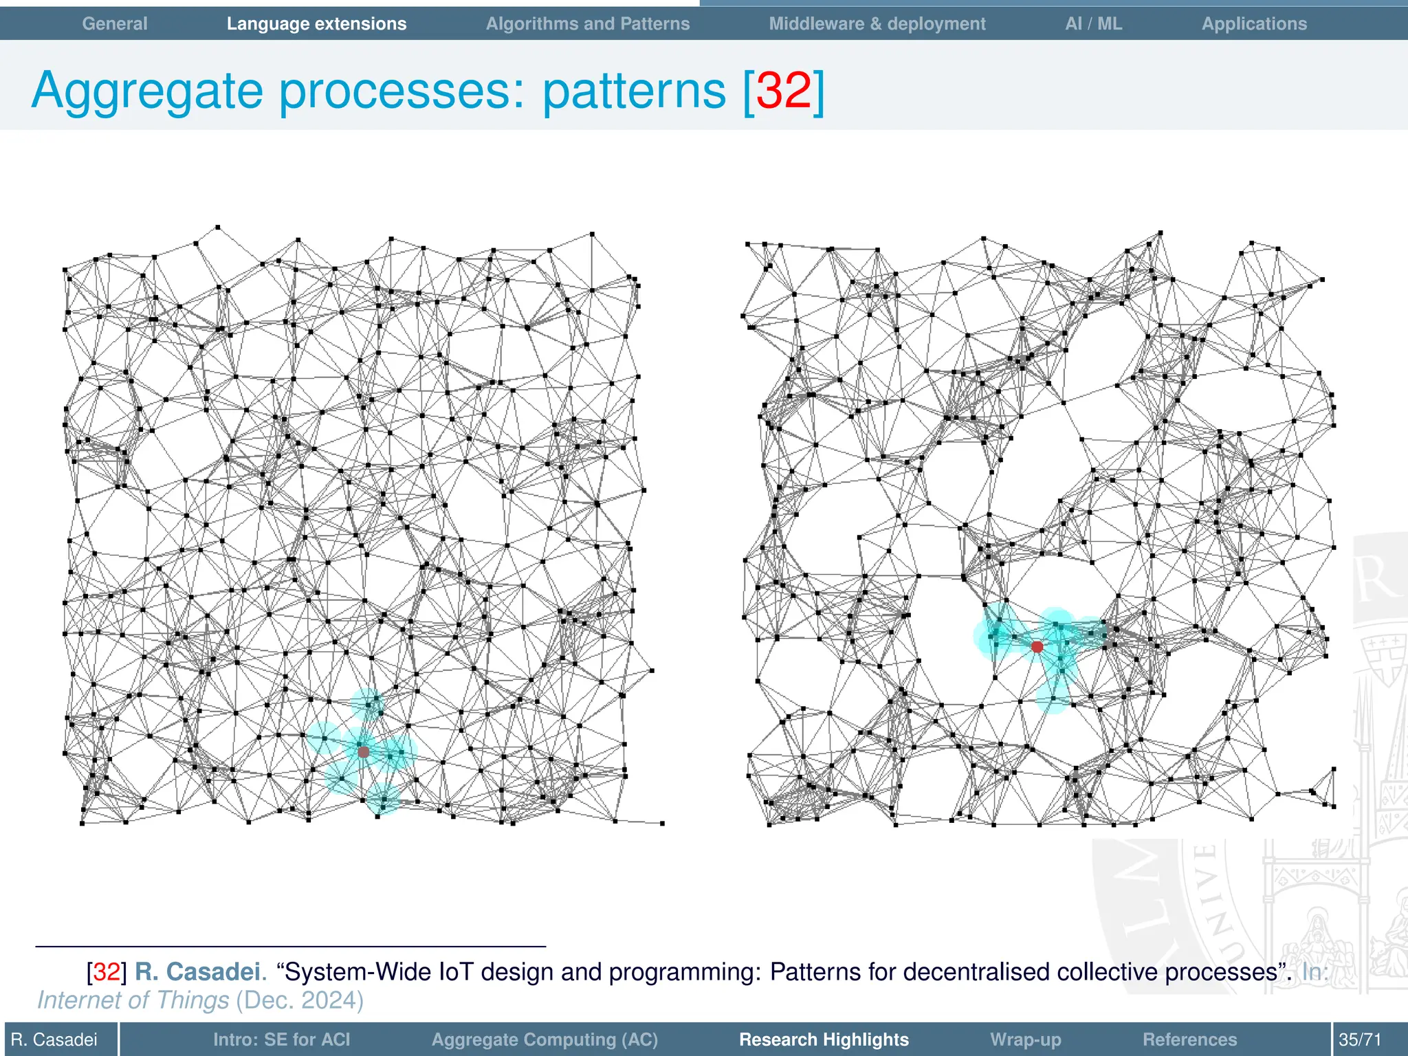1408x1056 pixels.
Task: Click the slide number 35/71
Action: coord(1360,1039)
